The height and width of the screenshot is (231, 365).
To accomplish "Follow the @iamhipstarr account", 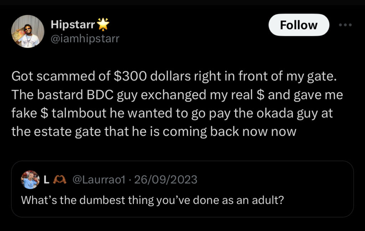I will point(299,25).
